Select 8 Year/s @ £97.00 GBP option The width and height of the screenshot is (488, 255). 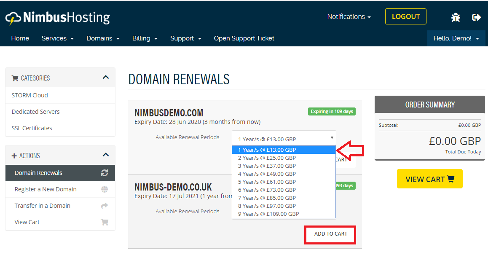click(284, 206)
